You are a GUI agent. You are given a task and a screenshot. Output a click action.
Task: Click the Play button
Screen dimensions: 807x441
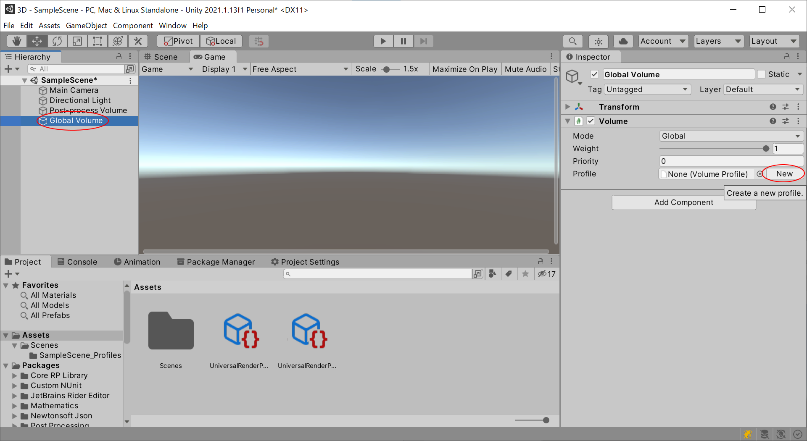(383, 41)
